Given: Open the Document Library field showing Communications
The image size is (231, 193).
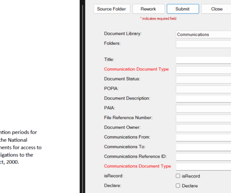Looking at the screenshot, I should click(x=203, y=34).
